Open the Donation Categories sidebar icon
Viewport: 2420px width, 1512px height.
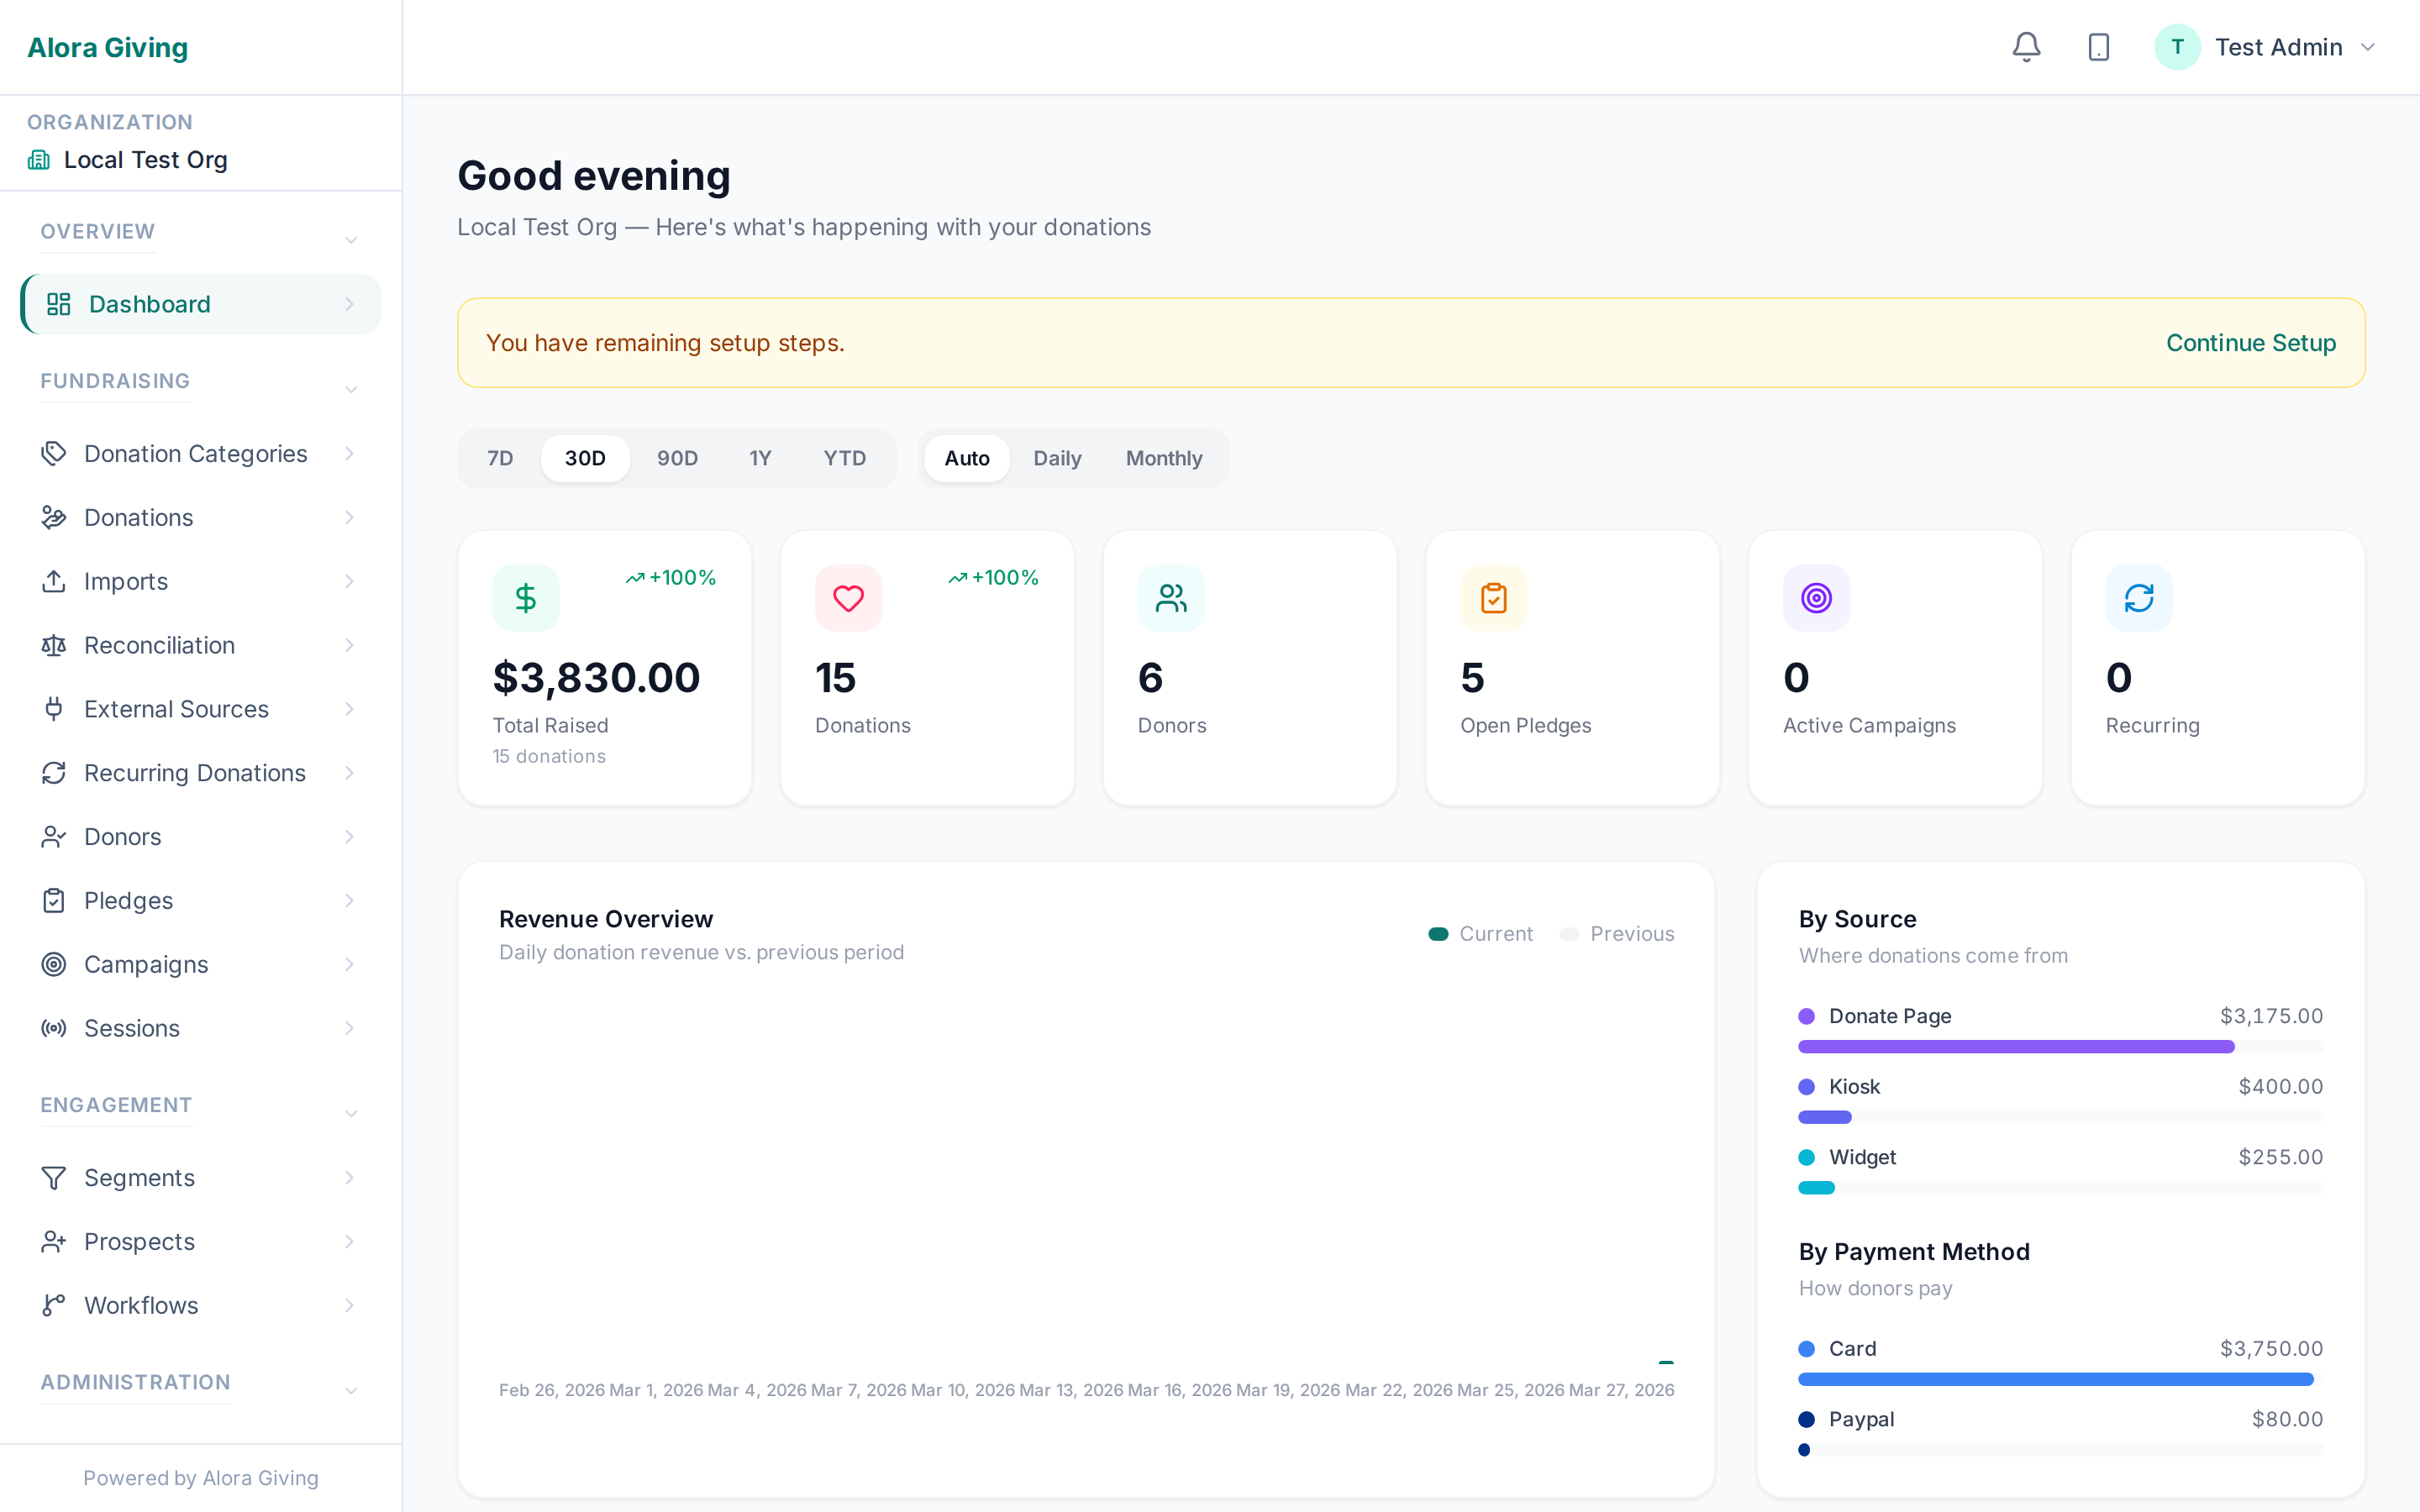(x=55, y=453)
